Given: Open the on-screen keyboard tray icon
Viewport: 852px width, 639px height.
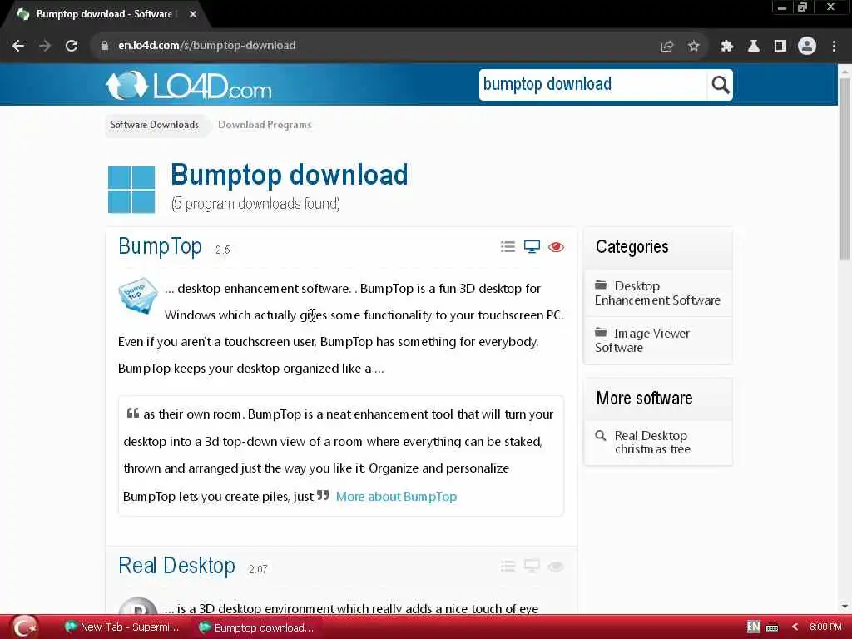Looking at the screenshot, I should [771, 627].
